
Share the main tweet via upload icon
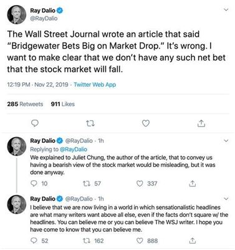pyautogui.click(x=201, y=123)
